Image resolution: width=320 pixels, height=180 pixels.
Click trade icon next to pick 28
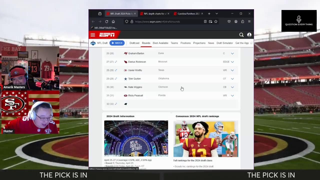(x=116, y=70)
